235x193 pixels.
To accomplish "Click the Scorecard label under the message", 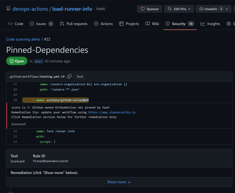I will coord(19,124).
